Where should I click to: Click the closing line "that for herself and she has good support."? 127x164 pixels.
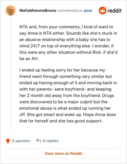[61, 121]
